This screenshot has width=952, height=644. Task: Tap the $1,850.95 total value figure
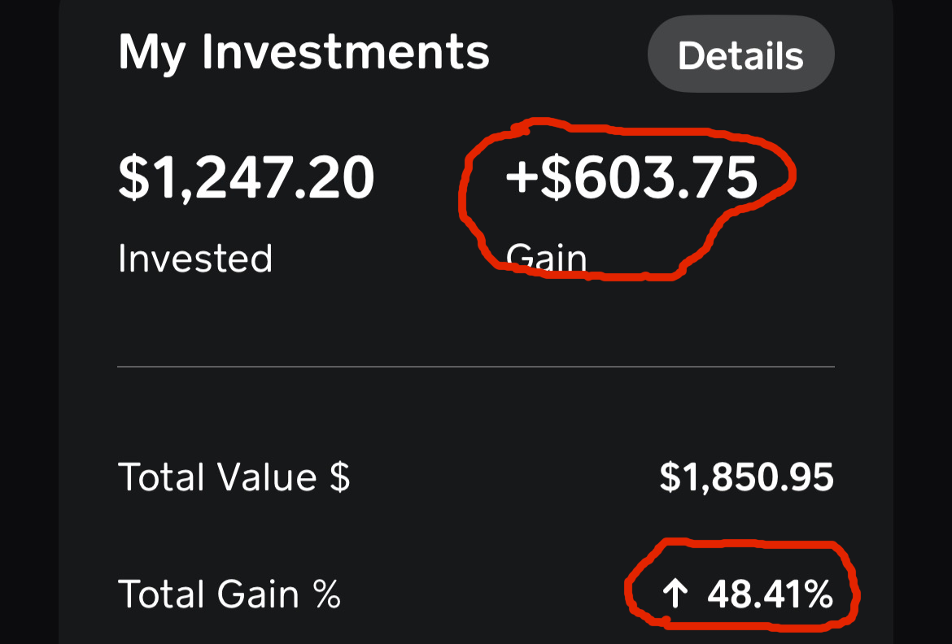pos(746,477)
